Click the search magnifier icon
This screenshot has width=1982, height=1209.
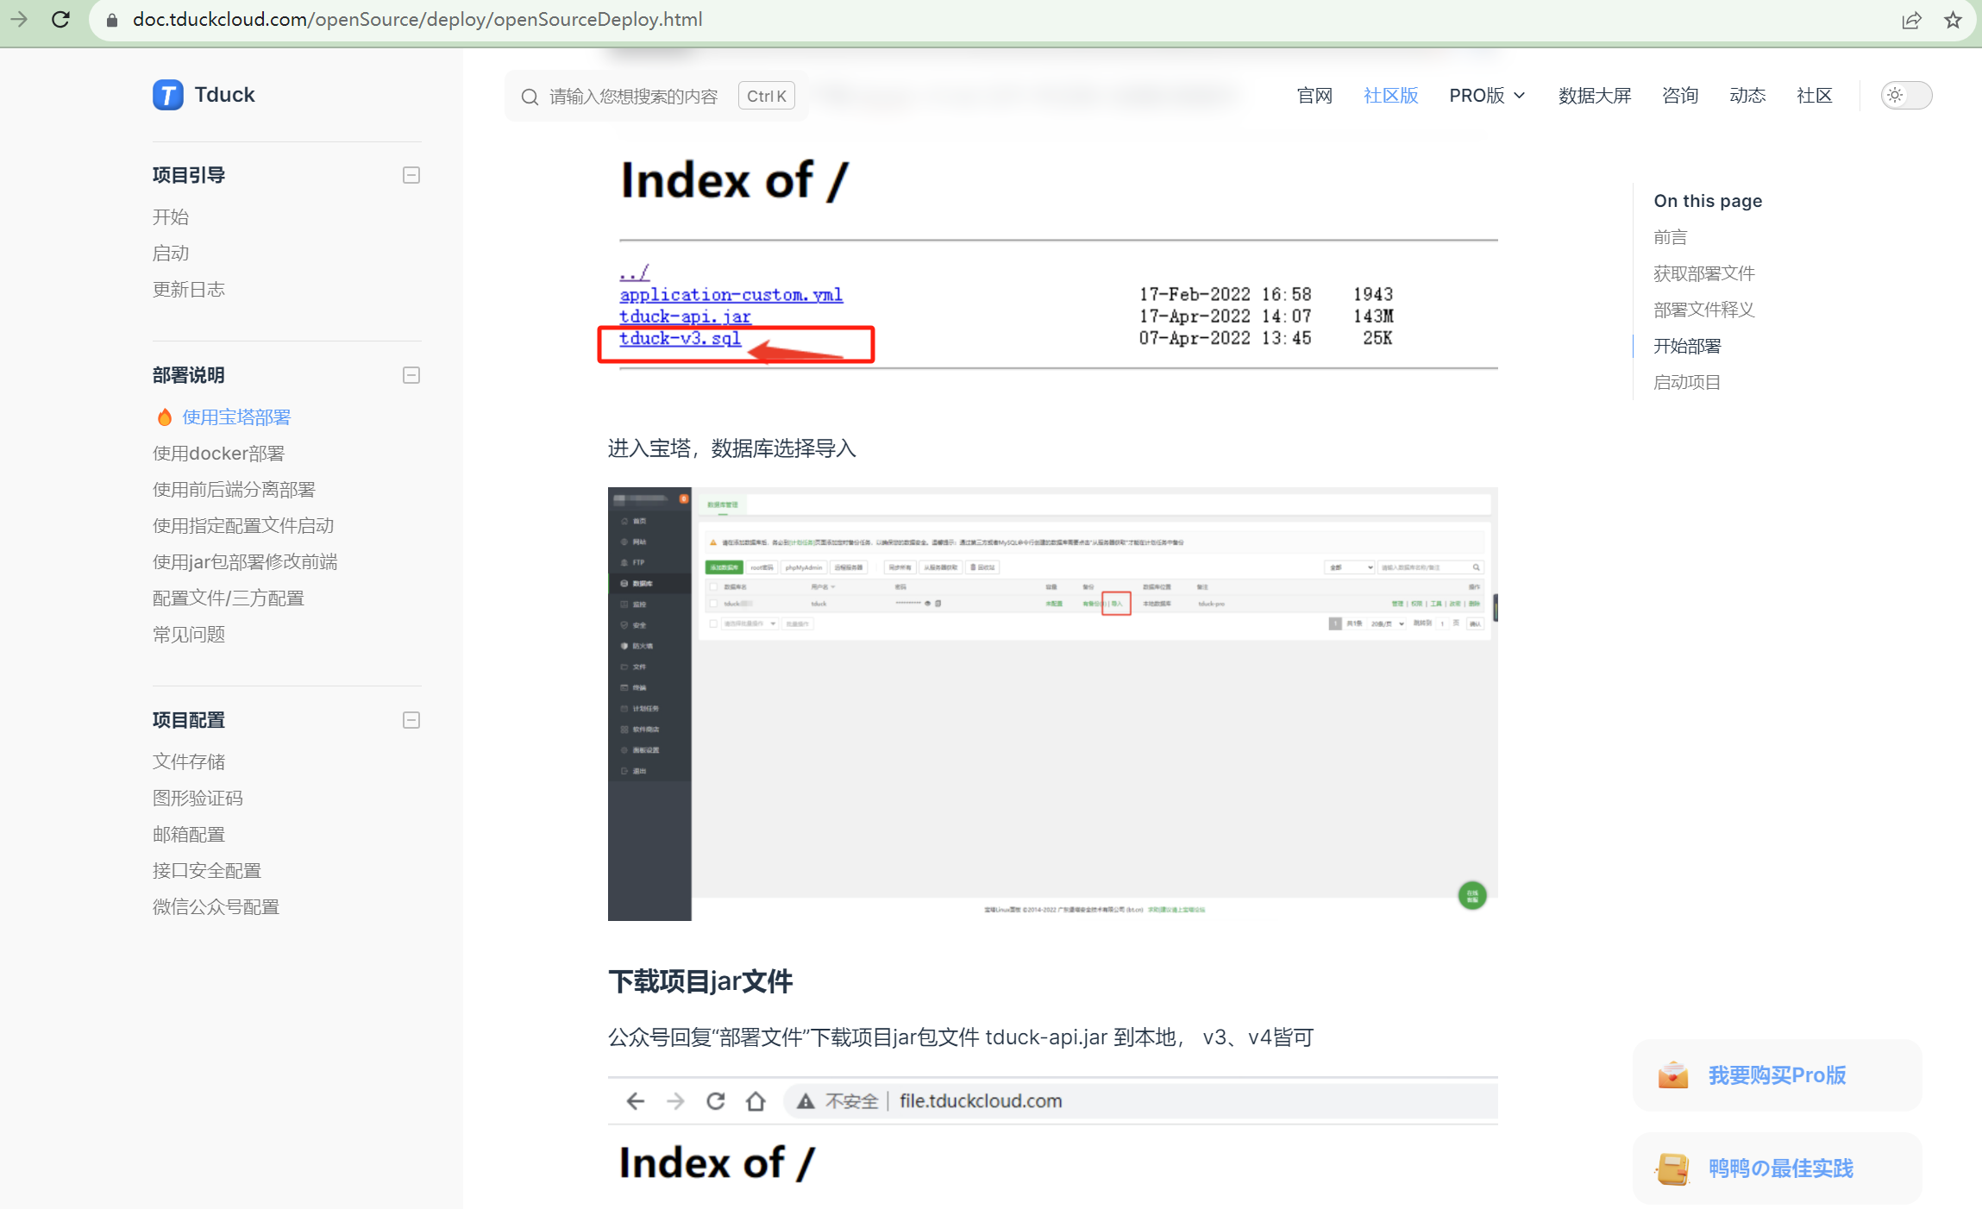[x=530, y=97]
